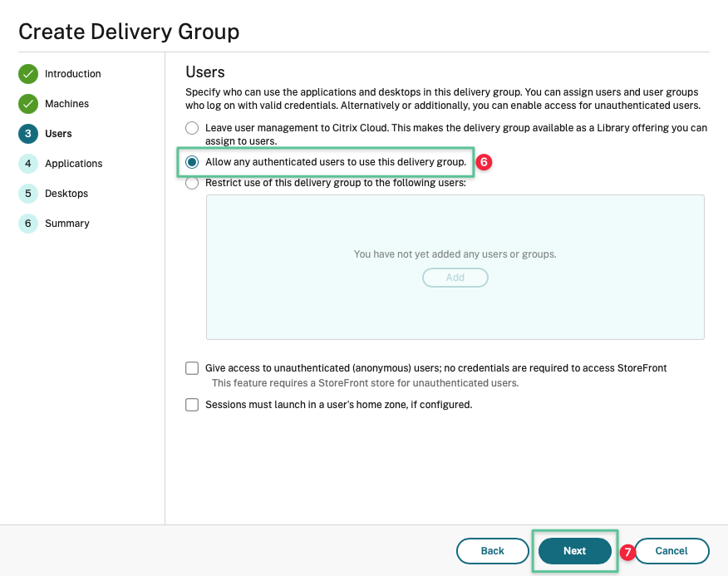The height and width of the screenshot is (576, 728).
Task: Click the step 3 Users circle icon
Action: (28, 134)
